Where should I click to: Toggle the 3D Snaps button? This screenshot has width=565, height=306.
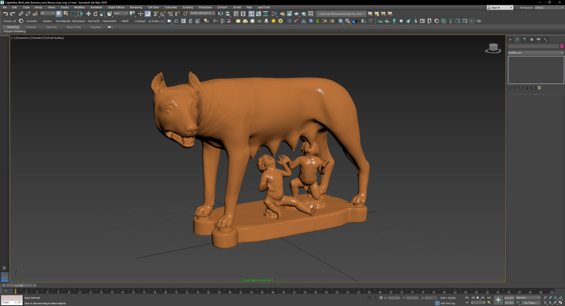click(x=156, y=14)
